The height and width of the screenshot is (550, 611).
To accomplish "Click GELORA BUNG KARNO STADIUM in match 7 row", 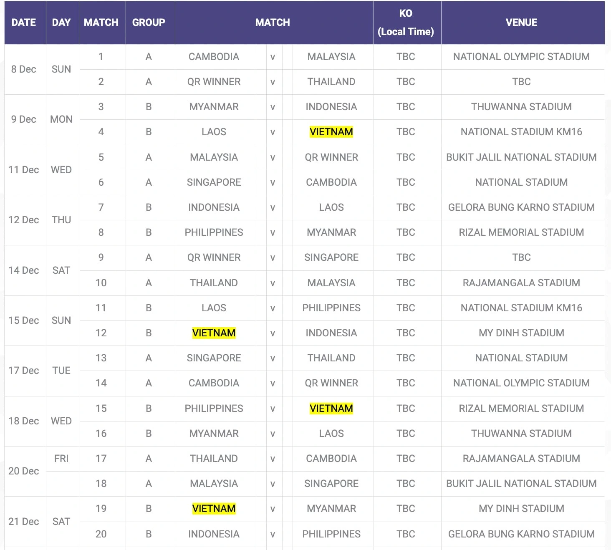I will [522, 207].
